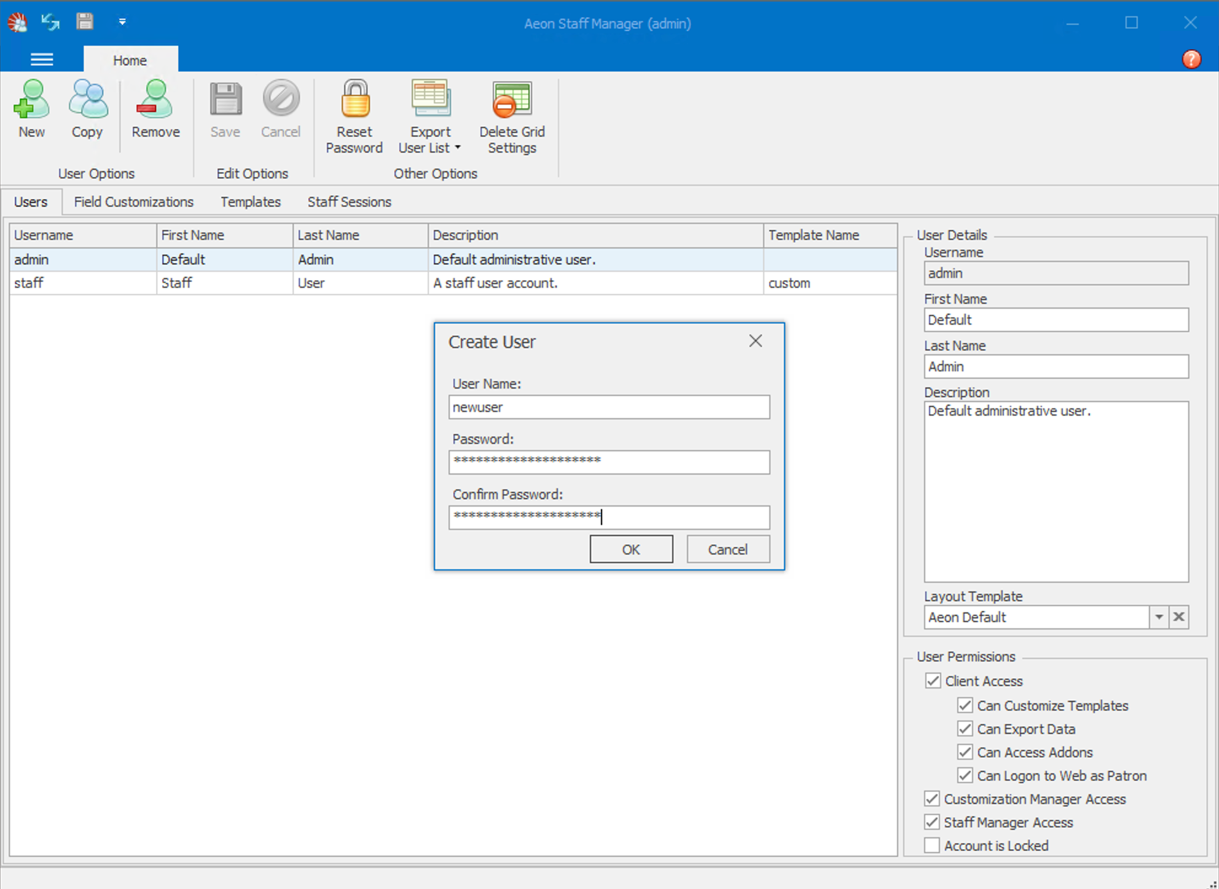Open the Layout Template dropdown
The image size is (1219, 889).
(1159, 617)
